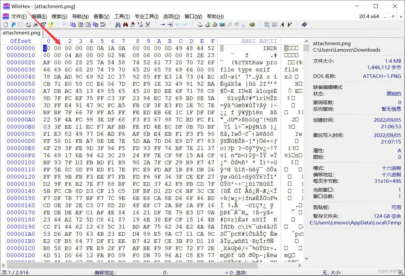Viewport: 405px width, 276px height.
Task: Create a new file with the New icon
Action: 6,25
